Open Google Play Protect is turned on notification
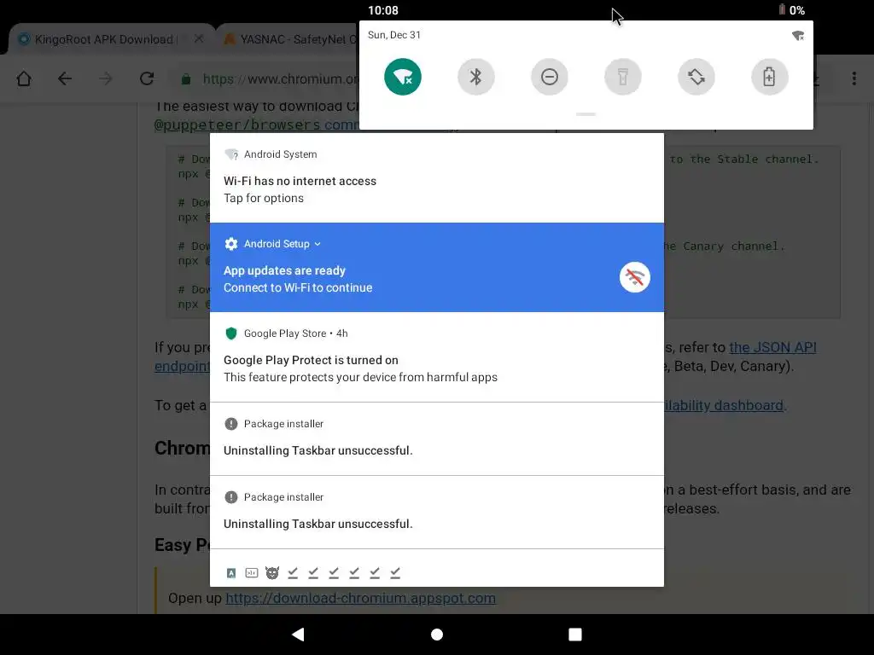 pos(436,357)
